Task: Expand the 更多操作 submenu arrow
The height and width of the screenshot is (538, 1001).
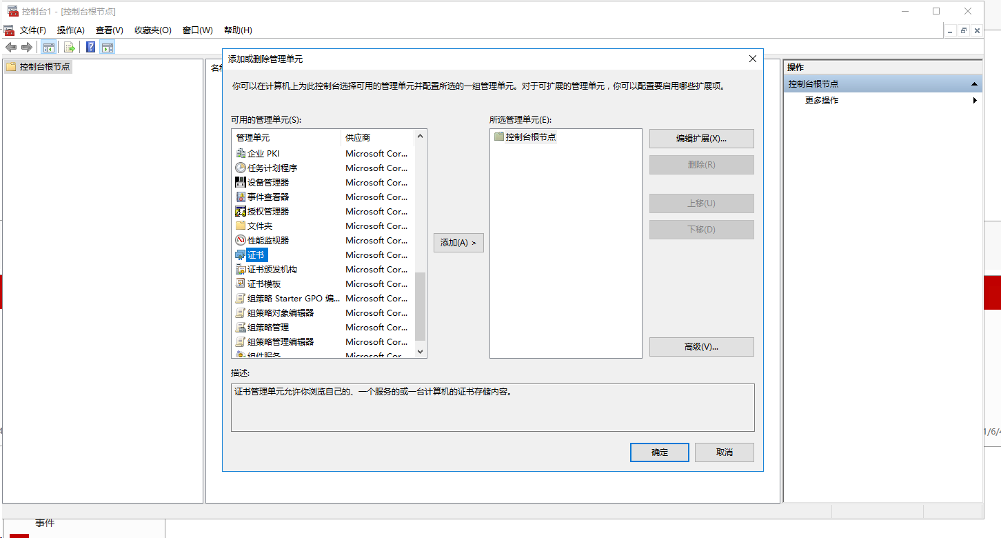Action: click(975, 100)
